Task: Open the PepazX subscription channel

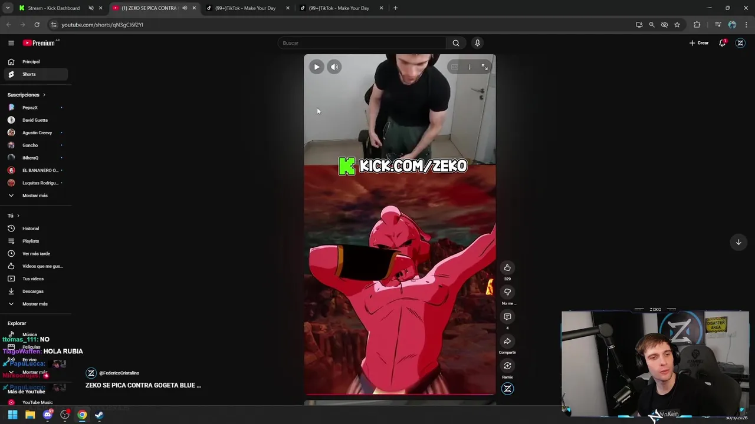Action: pyautogui.click(x=35, y=108)
